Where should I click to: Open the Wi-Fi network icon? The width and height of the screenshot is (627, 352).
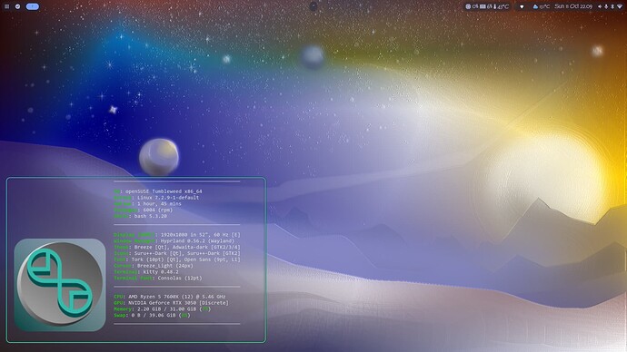[620, 6]
